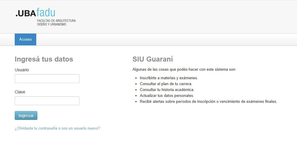Select the 'Ingresá tus datos' heading
This screenshot has width=297, height=162.
(44, 59)
